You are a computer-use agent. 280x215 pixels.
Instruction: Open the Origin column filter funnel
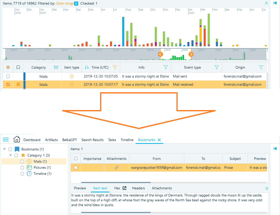pos(261,67)
